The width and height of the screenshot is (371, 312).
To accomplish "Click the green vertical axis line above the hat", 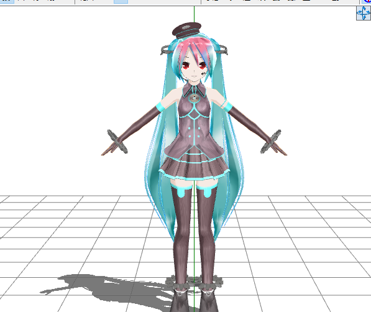I will [195, 14].
